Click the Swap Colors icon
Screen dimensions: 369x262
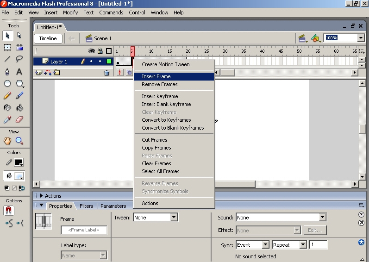pos(22,188)
